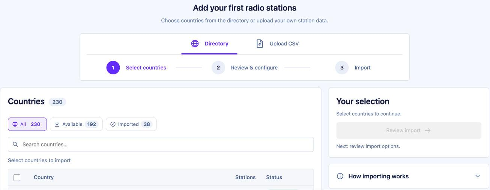
Task: Filter by Imported 38 countries
Action: [131, 124]
